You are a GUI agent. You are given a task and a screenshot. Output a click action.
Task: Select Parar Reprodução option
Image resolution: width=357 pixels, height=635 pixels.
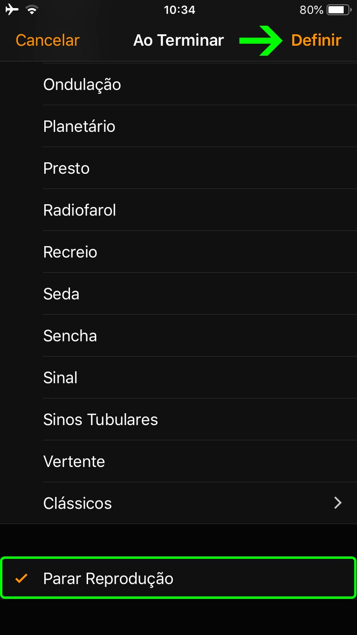pos(109,578)
